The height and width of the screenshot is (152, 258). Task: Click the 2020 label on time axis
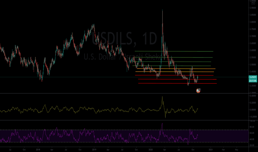coord(151,150)
